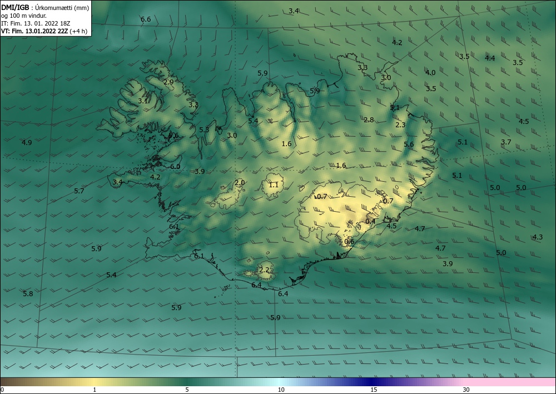Click the 2.8 value label
The width and height of the screenshot is (556, 394).
369,120
